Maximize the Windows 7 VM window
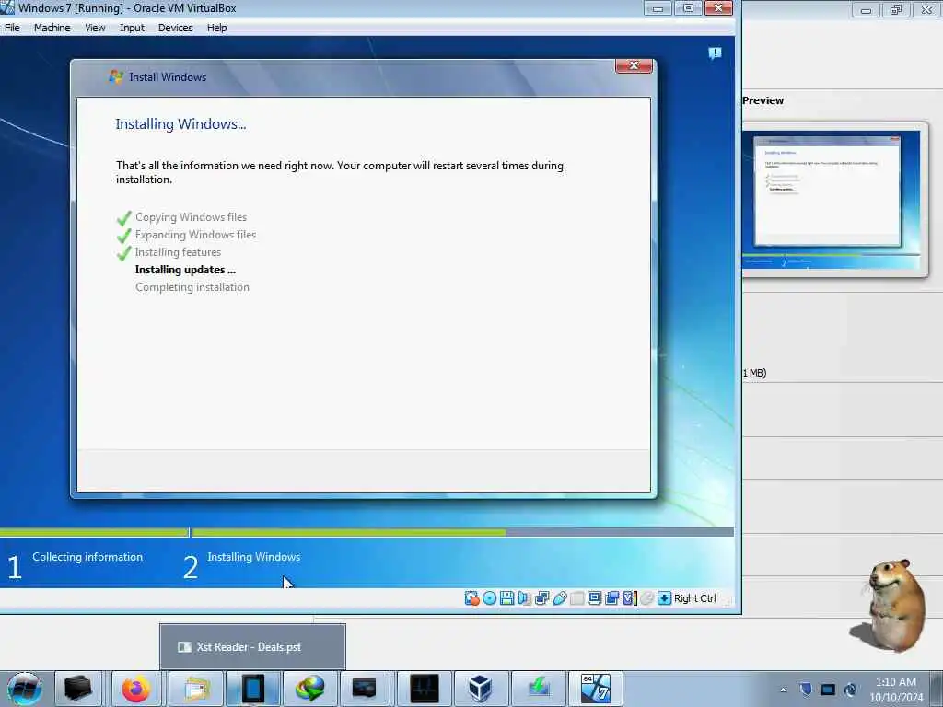Viewport: 943px width, 707px height. coord(688,8)
